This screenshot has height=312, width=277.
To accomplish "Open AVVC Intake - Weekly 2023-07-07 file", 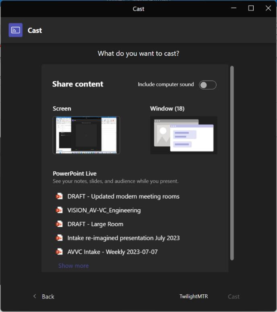I will (113, 252).
